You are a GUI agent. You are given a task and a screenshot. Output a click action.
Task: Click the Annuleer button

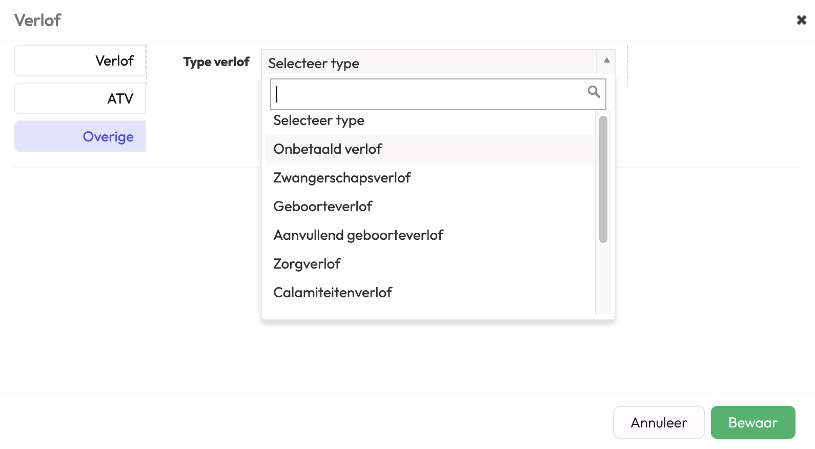pyautogui.click(x=658, y=422)
